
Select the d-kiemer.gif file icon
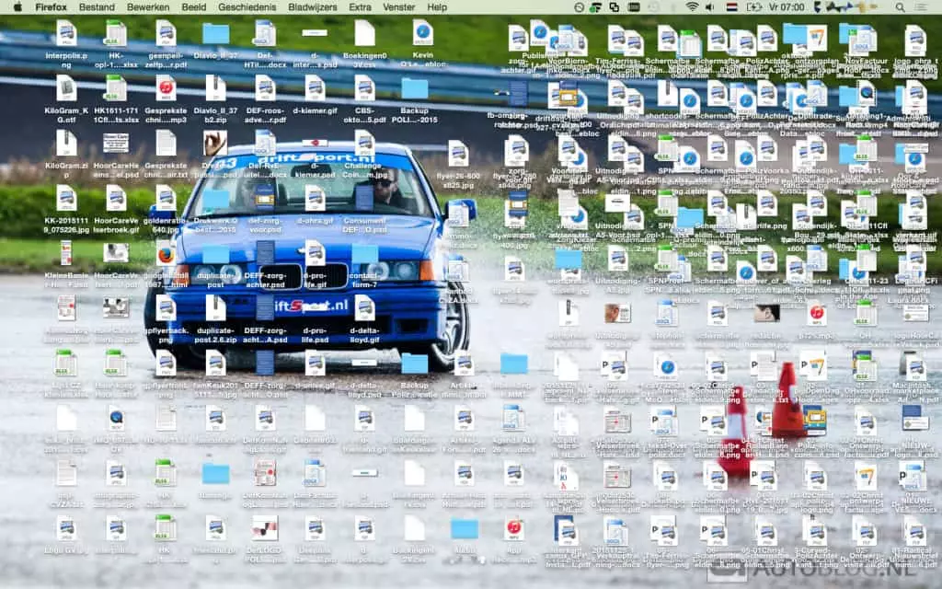pos(315,88)
